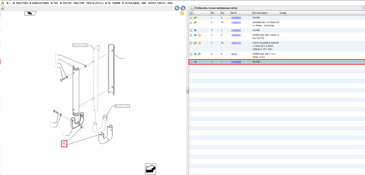The height and width of the screenshot is (175, 365).
Task: Open the yellow note icon above the diagram
Action: tap(182, 13)
